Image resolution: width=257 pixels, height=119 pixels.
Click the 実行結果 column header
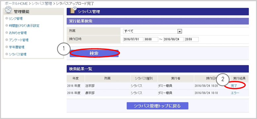(x=239, y=78)
